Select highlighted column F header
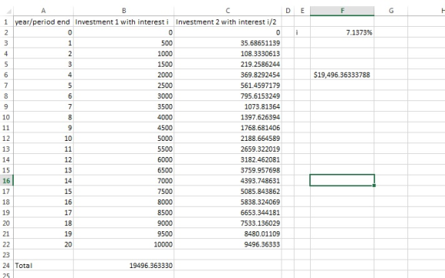Viewport: 445px width, 278px height. (342, 11)
